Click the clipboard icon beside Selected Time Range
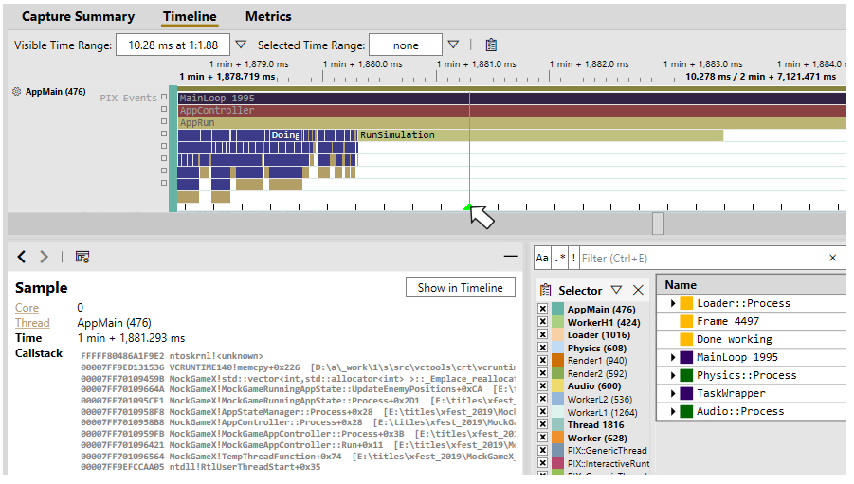 point(491,45)
